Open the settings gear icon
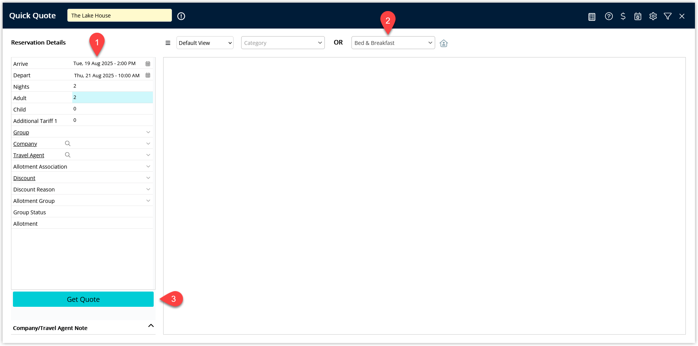 (653, 16)
